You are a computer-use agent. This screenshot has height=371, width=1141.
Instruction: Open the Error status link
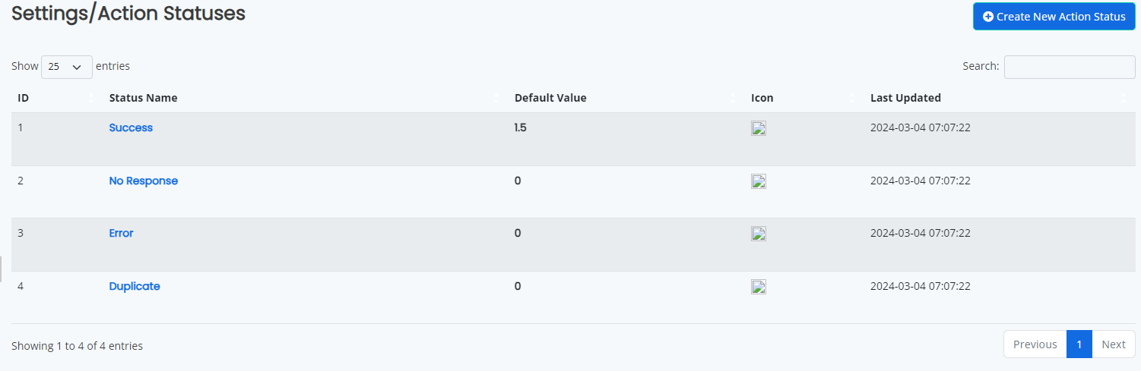click(121, 233)
